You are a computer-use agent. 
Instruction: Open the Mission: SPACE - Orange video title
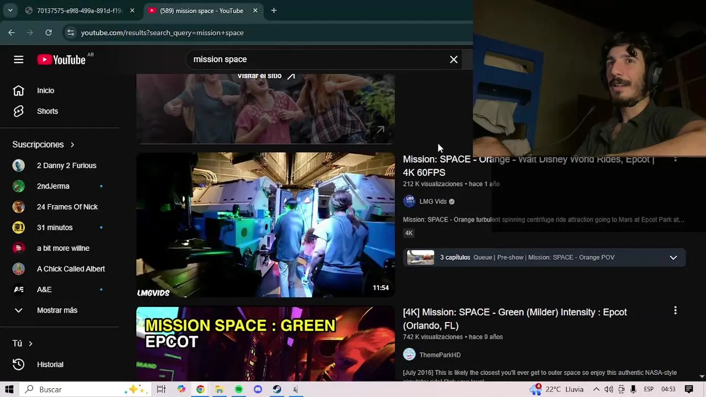(x=528, y=166)
